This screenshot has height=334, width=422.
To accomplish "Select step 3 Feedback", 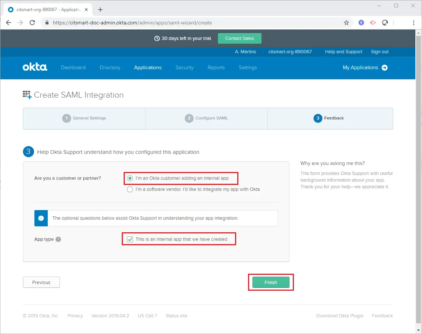I will pyautogui.click(x=330, y=118).
